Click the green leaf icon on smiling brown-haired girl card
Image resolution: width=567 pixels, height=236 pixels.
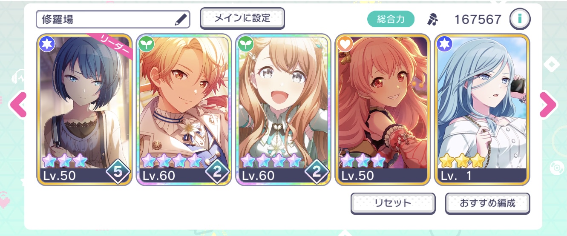[246, 44]
